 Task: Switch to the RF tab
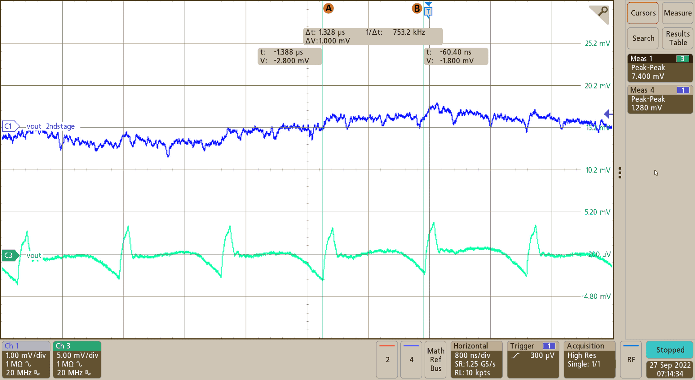point(631,360)
